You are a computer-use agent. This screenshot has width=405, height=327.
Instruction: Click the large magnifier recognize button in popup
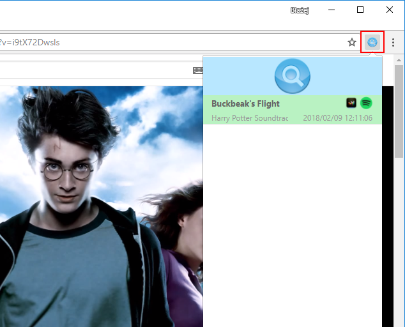coord(292,76)
